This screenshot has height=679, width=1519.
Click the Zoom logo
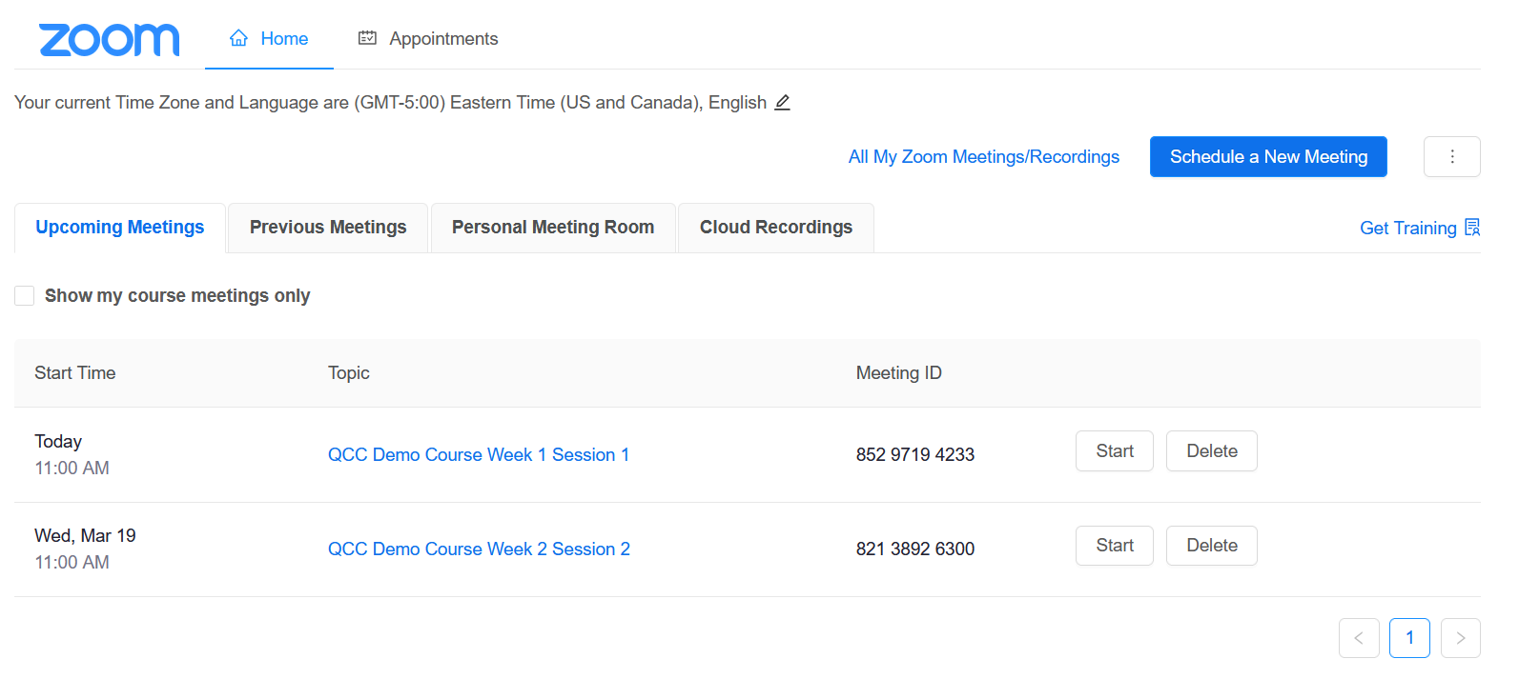pyautogui.click(x=109, y=40)
